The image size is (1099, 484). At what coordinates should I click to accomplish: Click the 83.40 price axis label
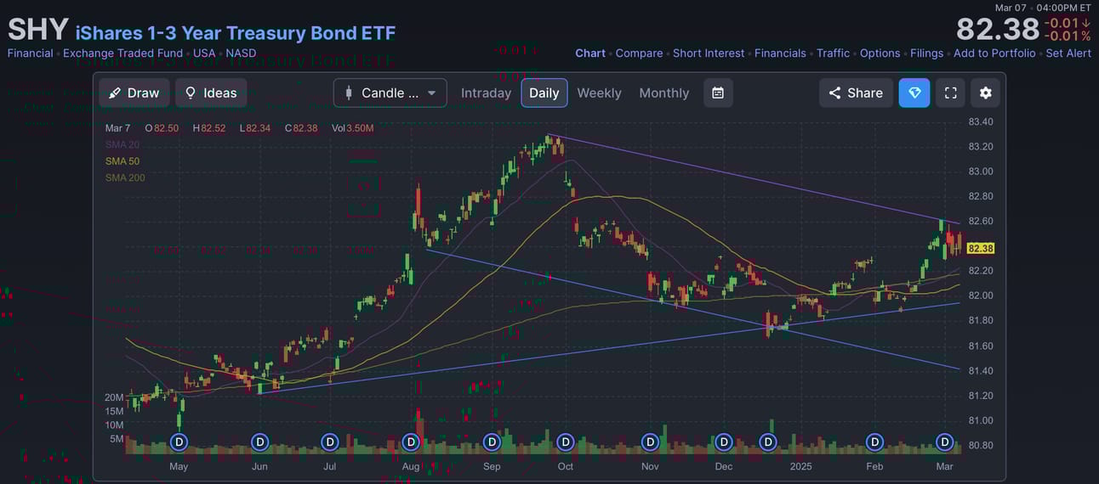981,121
